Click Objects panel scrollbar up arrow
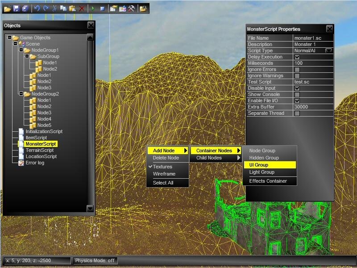The width and height of the screenshot is (357, 268). 90,38
